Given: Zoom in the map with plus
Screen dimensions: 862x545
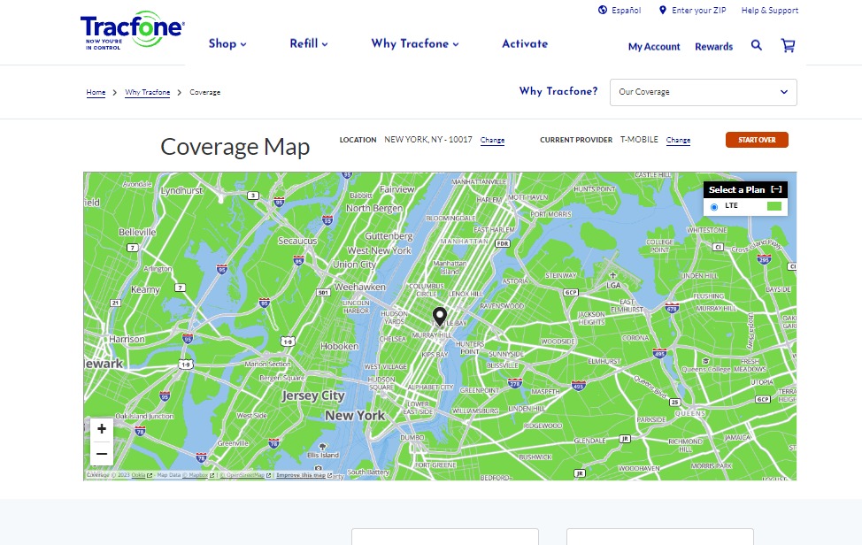Looking at the screenshot, I should (102, 428).
